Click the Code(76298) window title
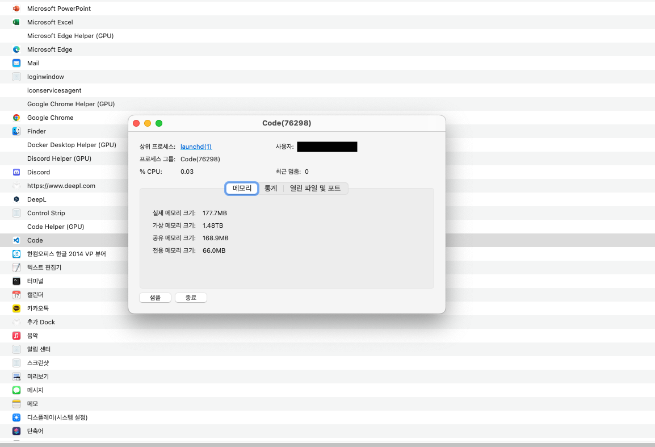The width and height of the screenshot is (655, 447). tap(287, 123)
